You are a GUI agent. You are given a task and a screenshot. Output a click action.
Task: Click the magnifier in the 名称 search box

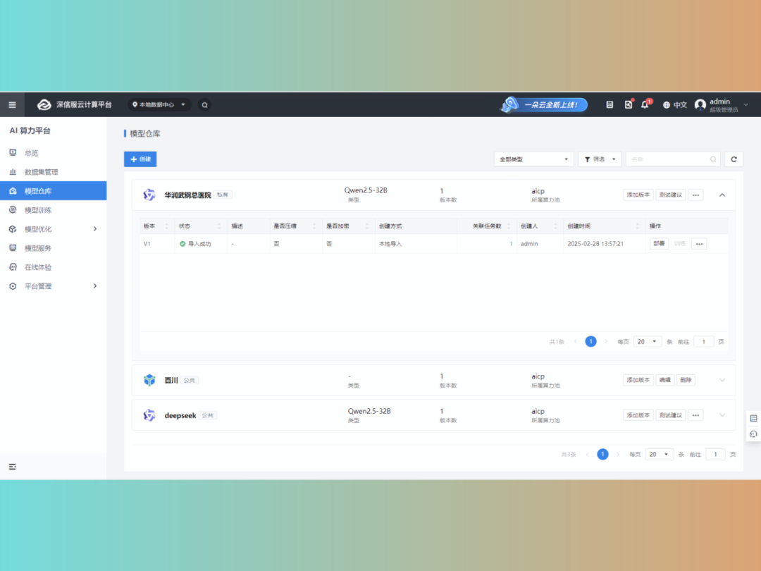tap(713, 159)
